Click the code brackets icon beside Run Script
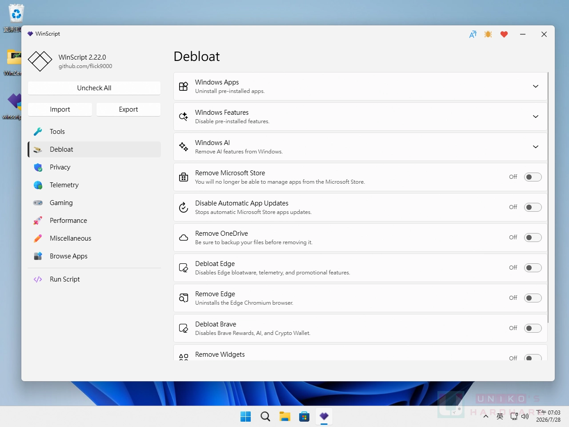 (38, 279)
